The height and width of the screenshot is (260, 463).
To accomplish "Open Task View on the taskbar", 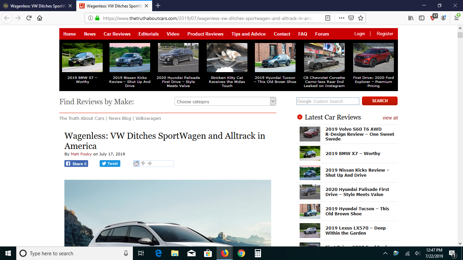I will click(141, 253).
